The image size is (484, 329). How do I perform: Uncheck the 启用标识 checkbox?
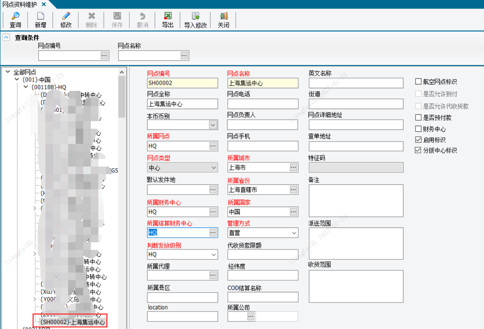pyautogui.click(x=418, y=140)
